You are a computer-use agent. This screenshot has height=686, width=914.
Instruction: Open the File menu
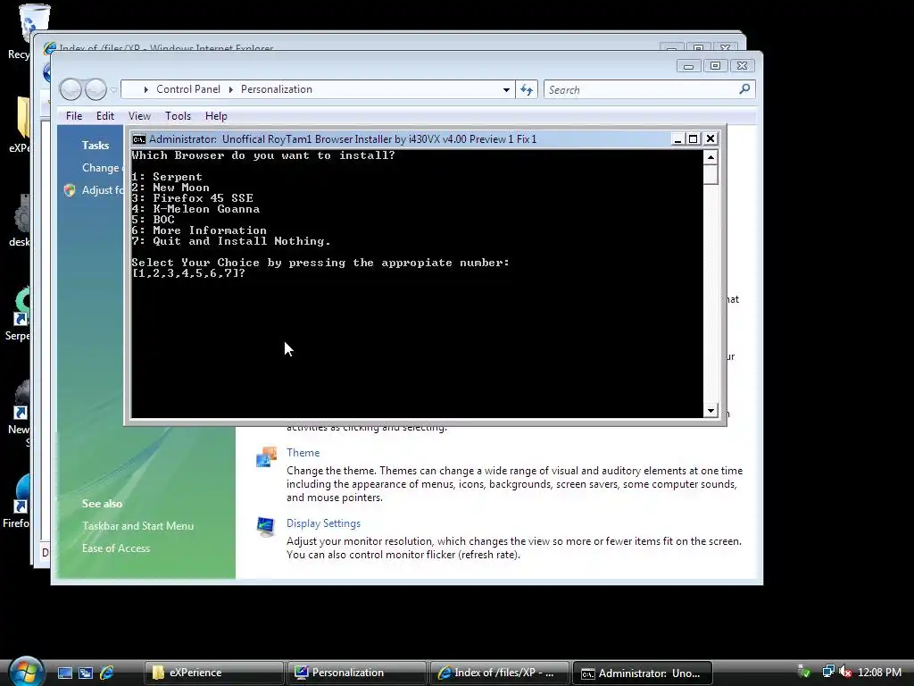74,116
